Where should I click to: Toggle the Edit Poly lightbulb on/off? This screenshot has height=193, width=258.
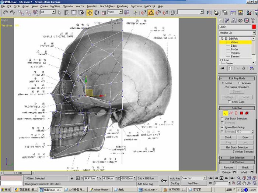click(222, 39)
